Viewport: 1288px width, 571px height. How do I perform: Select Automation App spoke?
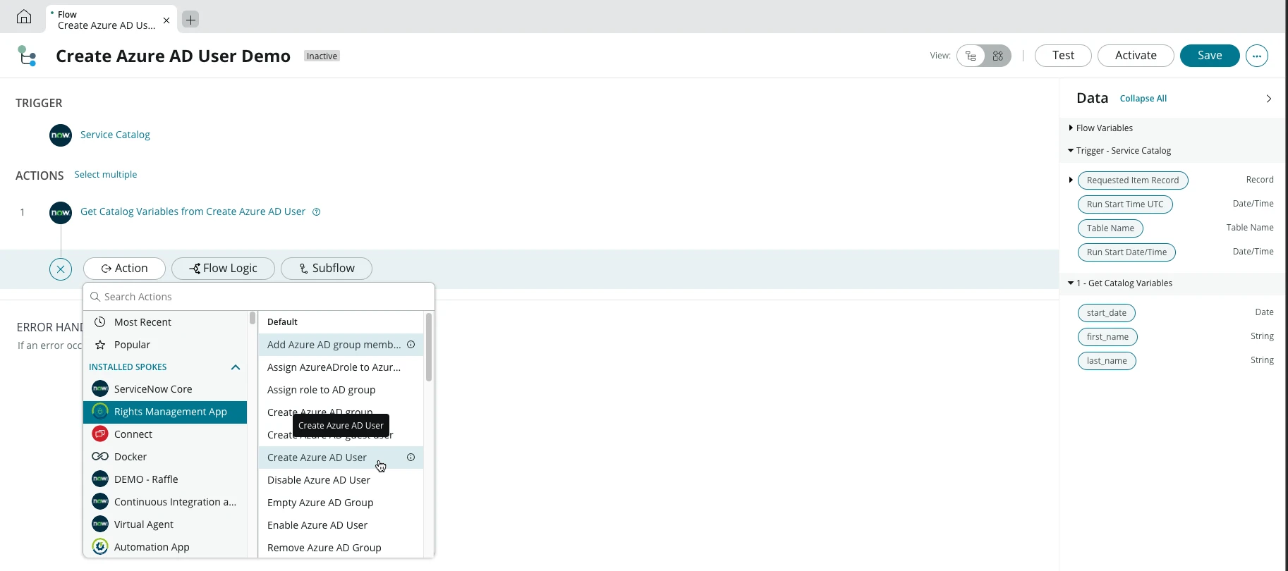point(165,547)
